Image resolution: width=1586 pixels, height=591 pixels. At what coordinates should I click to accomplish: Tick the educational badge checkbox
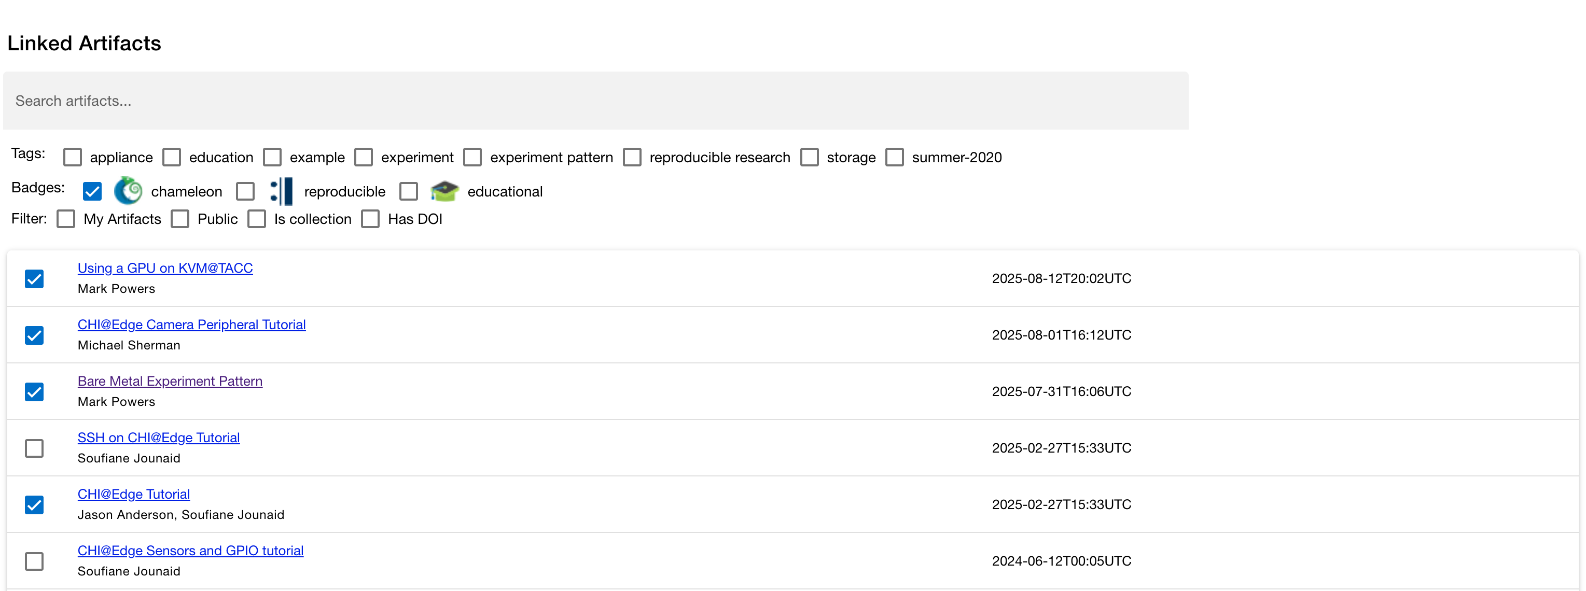coord(408,191)
